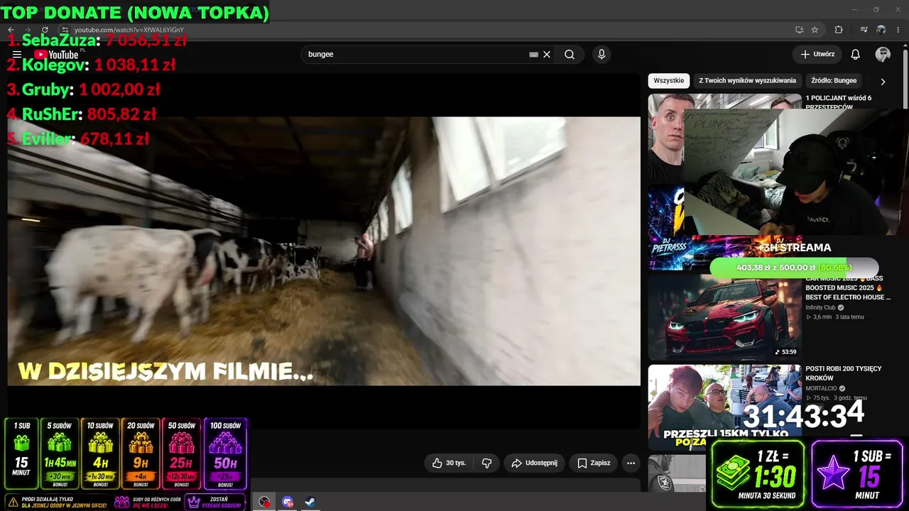
Task: Click the browser address bar URL
Action: coord(129,30)
